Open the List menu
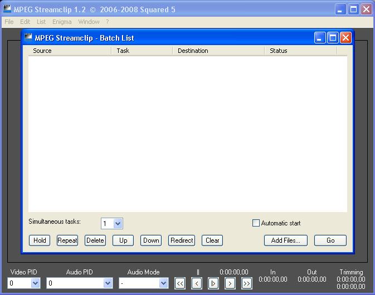This screenshot has width=375, height=295. pos(41,22)
